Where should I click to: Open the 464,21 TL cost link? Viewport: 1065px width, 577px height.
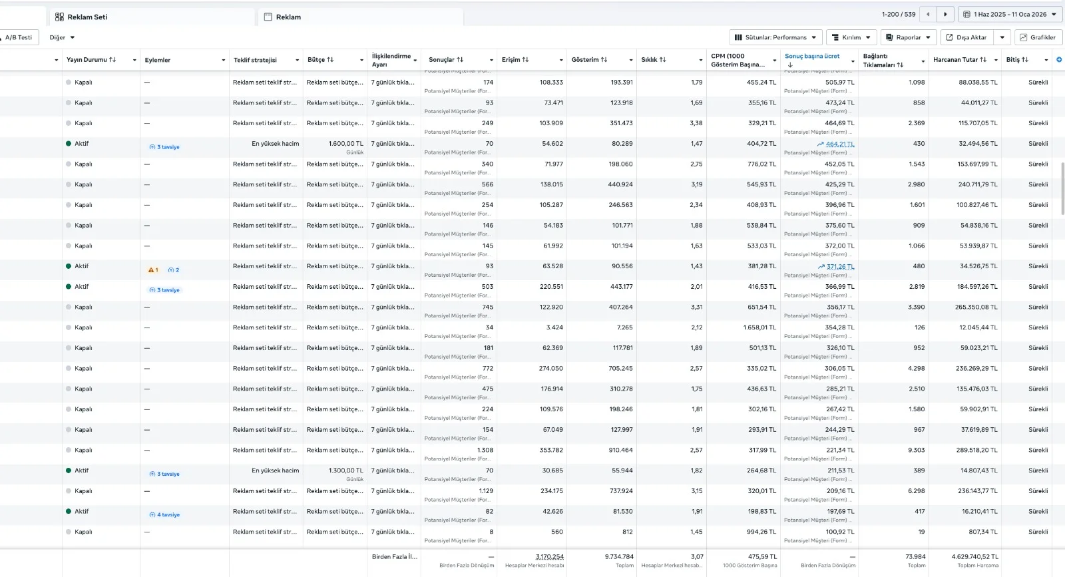[x=839, y=144]
